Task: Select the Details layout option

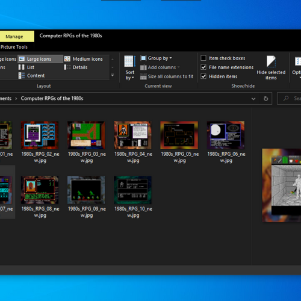Action: (76, 67)
